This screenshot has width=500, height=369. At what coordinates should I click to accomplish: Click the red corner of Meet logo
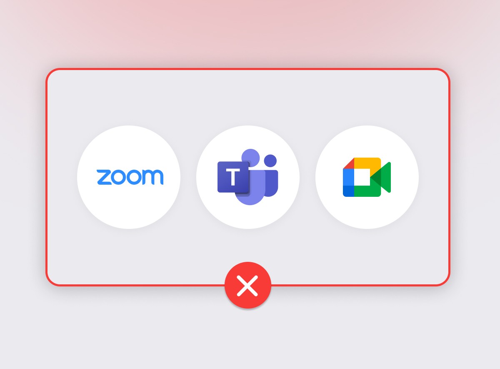click(x=349, y=163)
